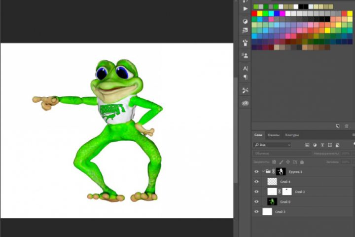Open the Character panel A icon

[246, 69]
